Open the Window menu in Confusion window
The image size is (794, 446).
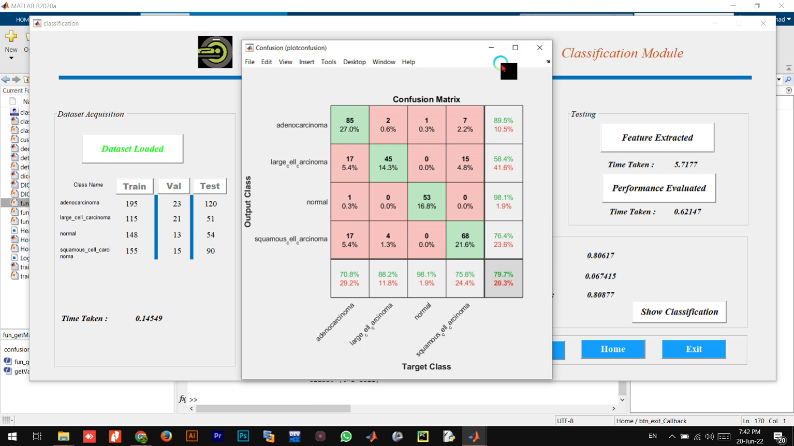384,62
